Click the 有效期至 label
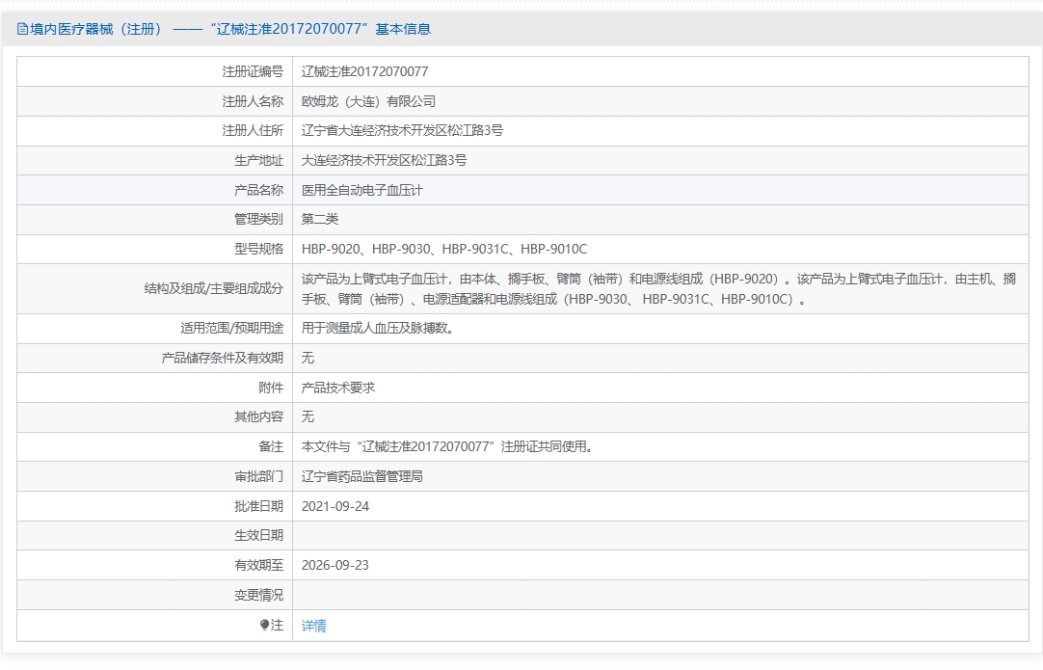1043x670 pixels. pos(258,565)
